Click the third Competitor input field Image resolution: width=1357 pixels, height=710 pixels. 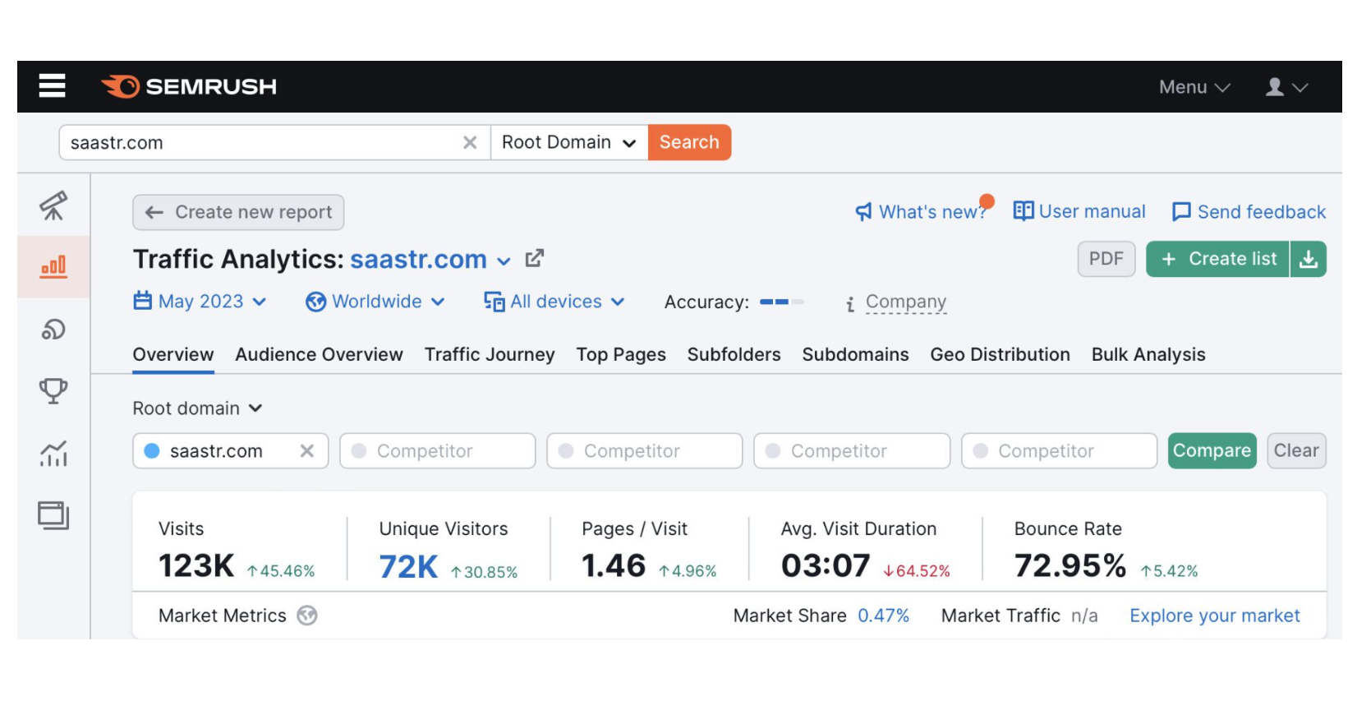[x=852, y=451]
